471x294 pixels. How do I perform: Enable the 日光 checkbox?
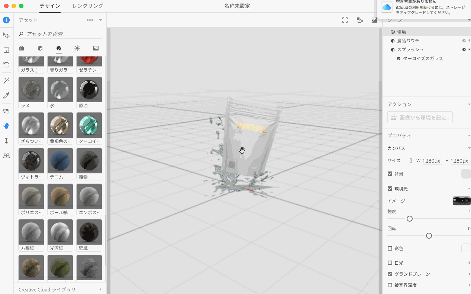pyautogui.click(x=390, y=263)
